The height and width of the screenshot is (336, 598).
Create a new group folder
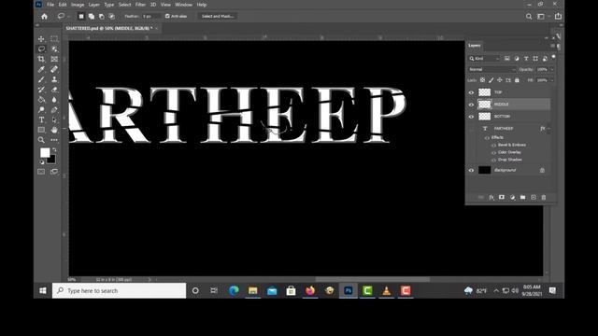(523, 197)
